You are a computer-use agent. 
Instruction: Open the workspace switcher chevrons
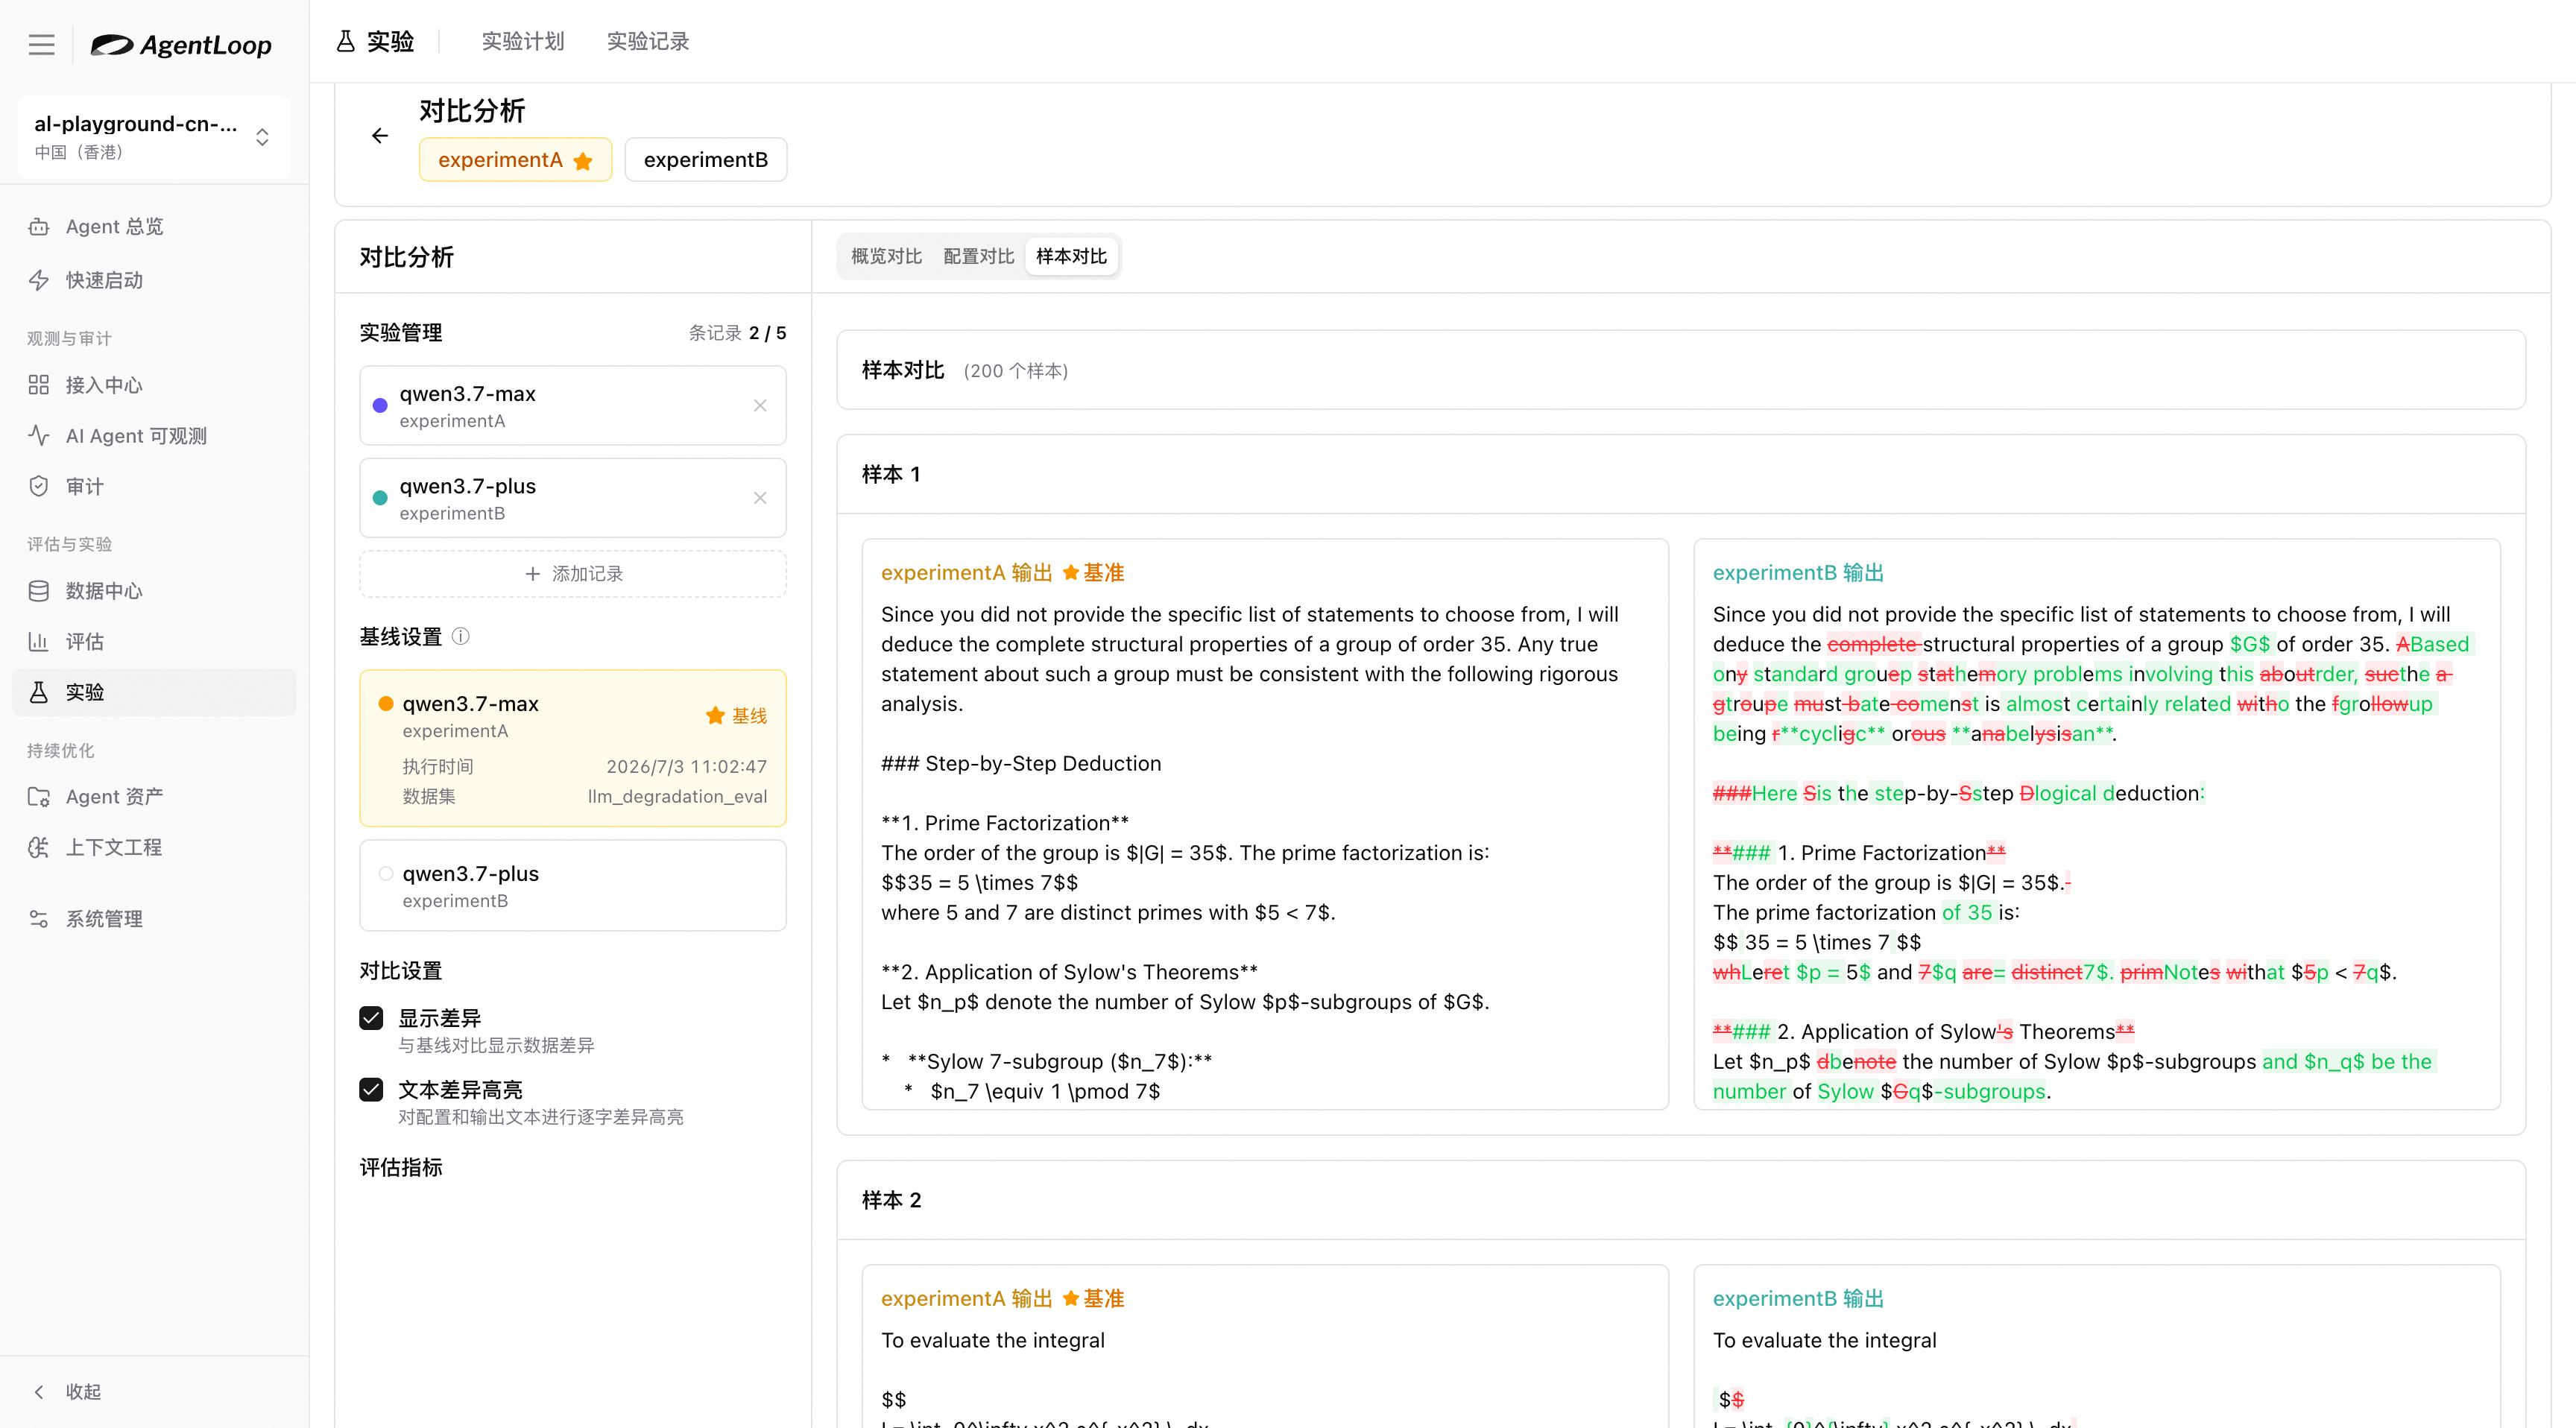(262, 137)
